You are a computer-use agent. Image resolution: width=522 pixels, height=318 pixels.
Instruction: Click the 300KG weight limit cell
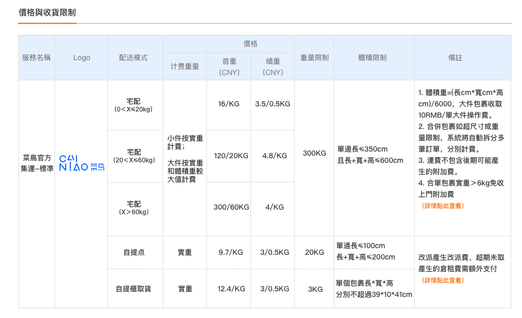coord(314,153)
